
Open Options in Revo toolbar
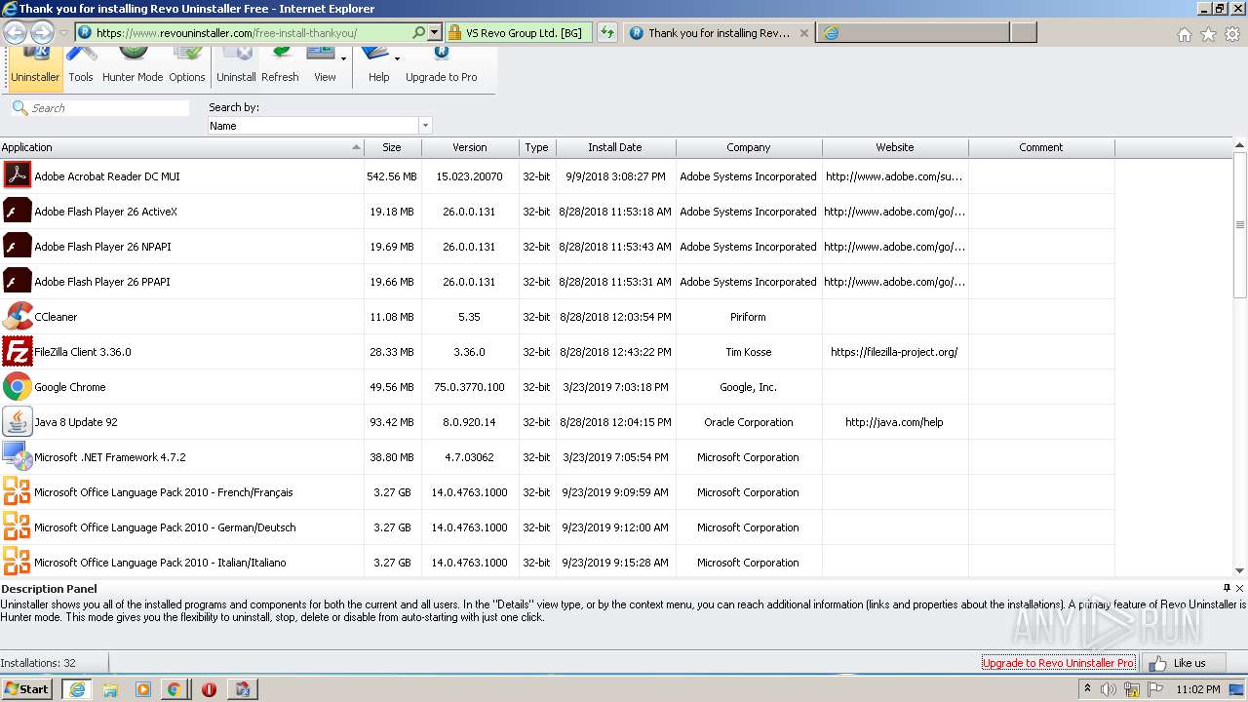(187, 66)
